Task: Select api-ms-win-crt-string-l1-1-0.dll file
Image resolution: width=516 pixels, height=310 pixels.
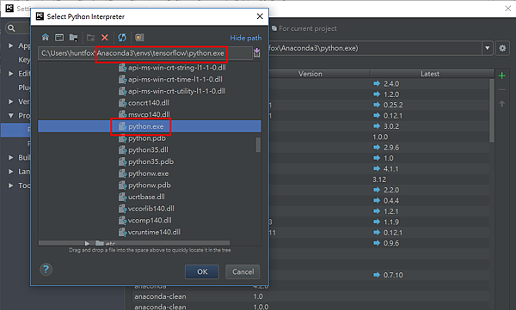Action: 176,68
